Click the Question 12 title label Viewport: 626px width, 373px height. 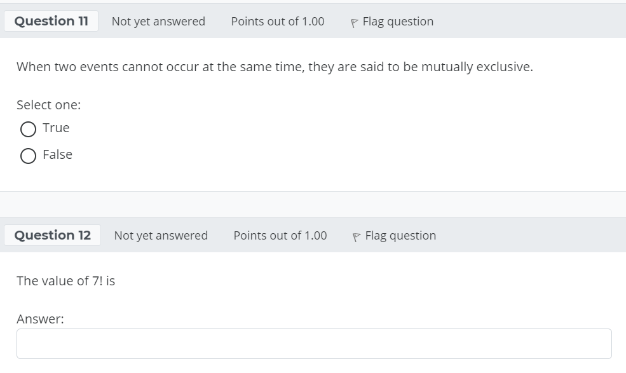point(52,234)
